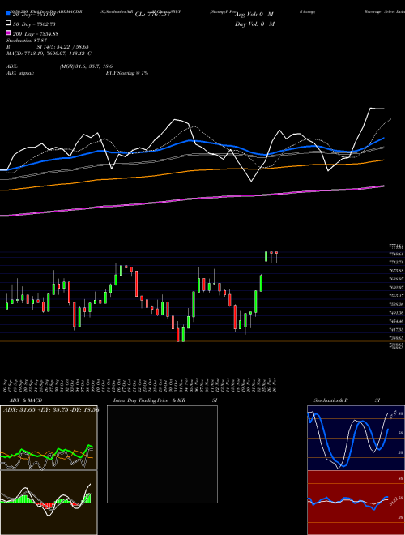Open the empty intraday trading price panel
The height and width of the screenshot is (535, 405).
pos(162,454)
